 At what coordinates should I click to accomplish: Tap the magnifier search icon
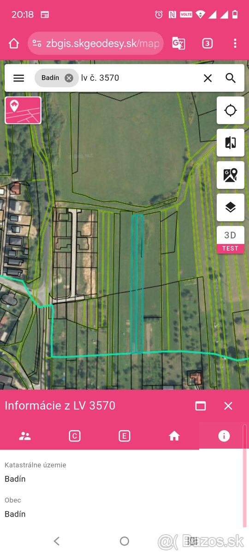tap(231, 78)
